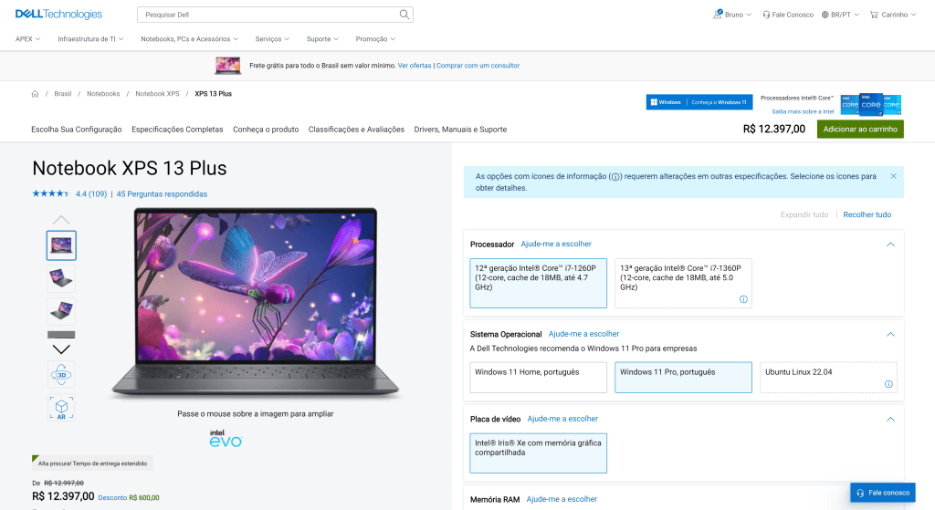Select Ubuntu Linux 22.04 option

(x=828, y=377)
